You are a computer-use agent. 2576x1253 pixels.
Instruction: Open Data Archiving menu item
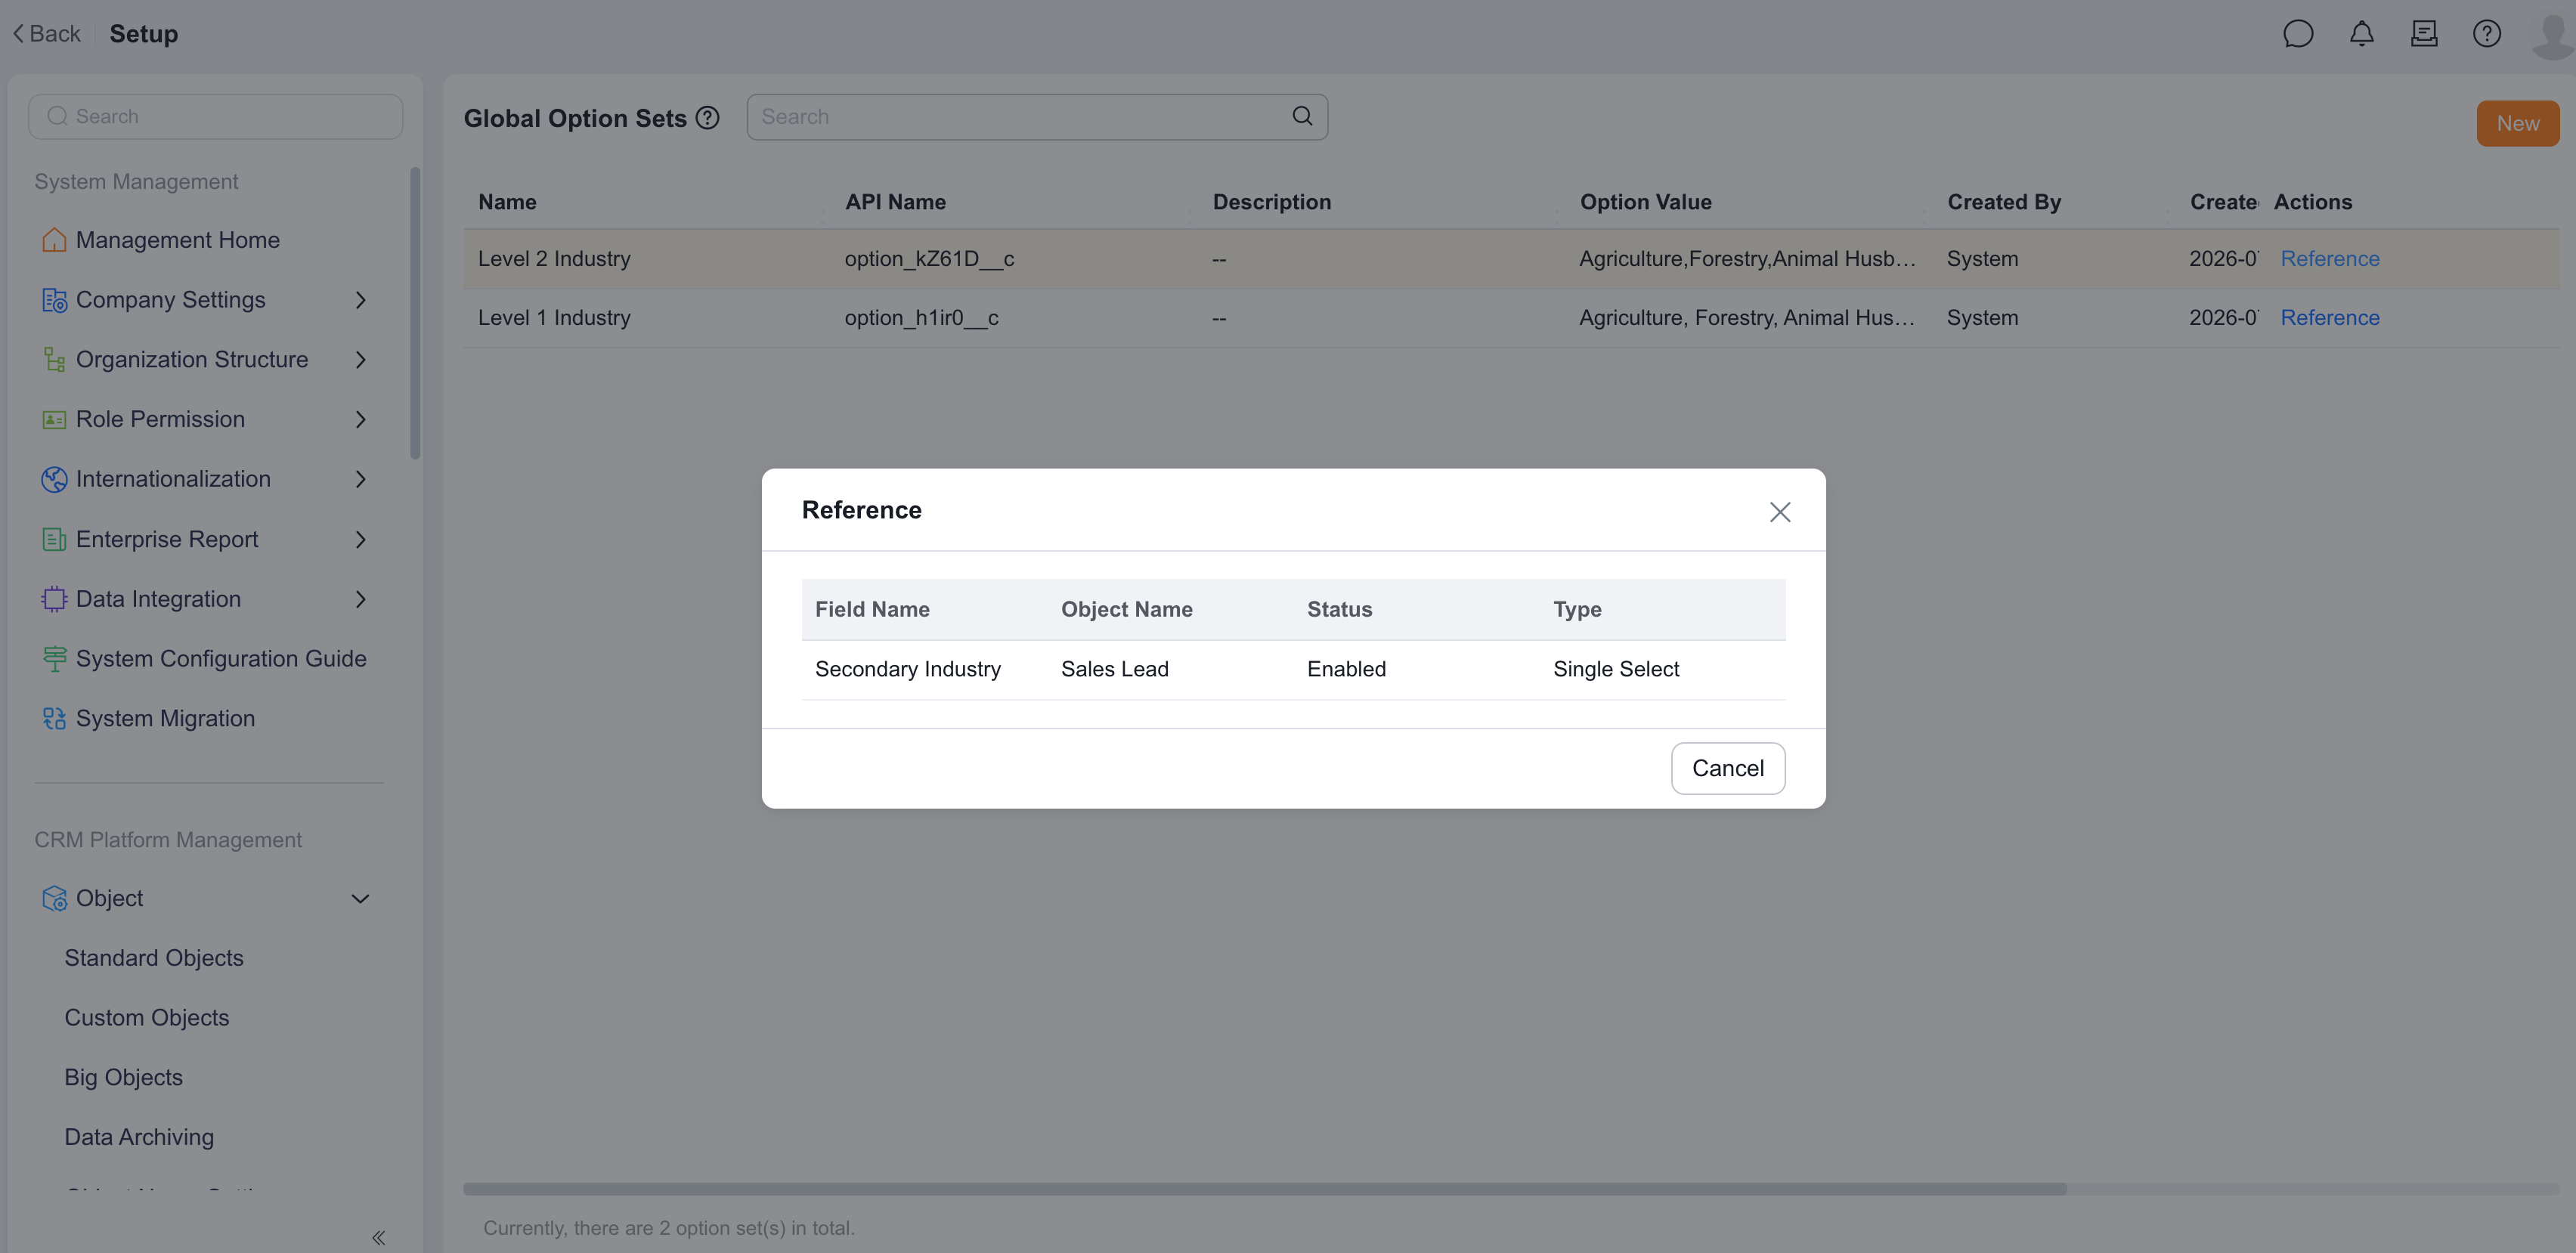click(x=139, y=1137)
